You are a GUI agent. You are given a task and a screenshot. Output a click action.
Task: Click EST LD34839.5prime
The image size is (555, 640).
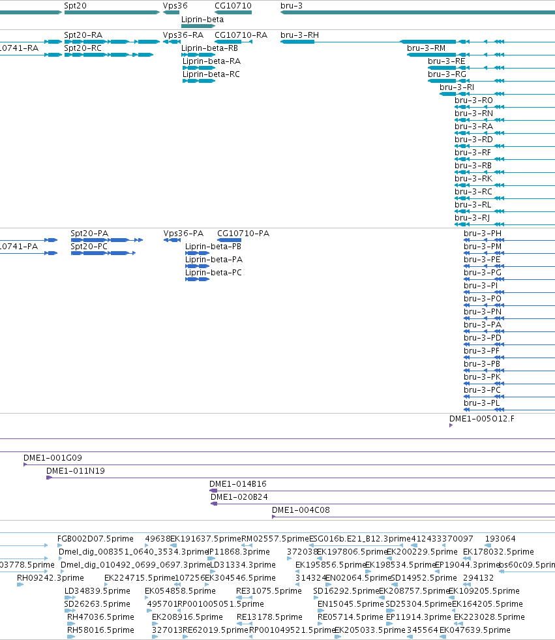97,591
